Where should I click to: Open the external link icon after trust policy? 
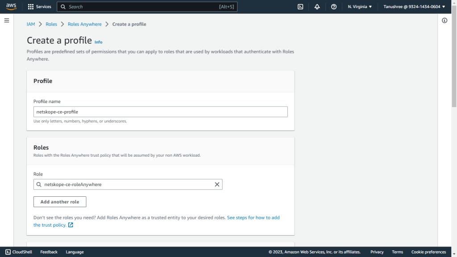[71, 225]
